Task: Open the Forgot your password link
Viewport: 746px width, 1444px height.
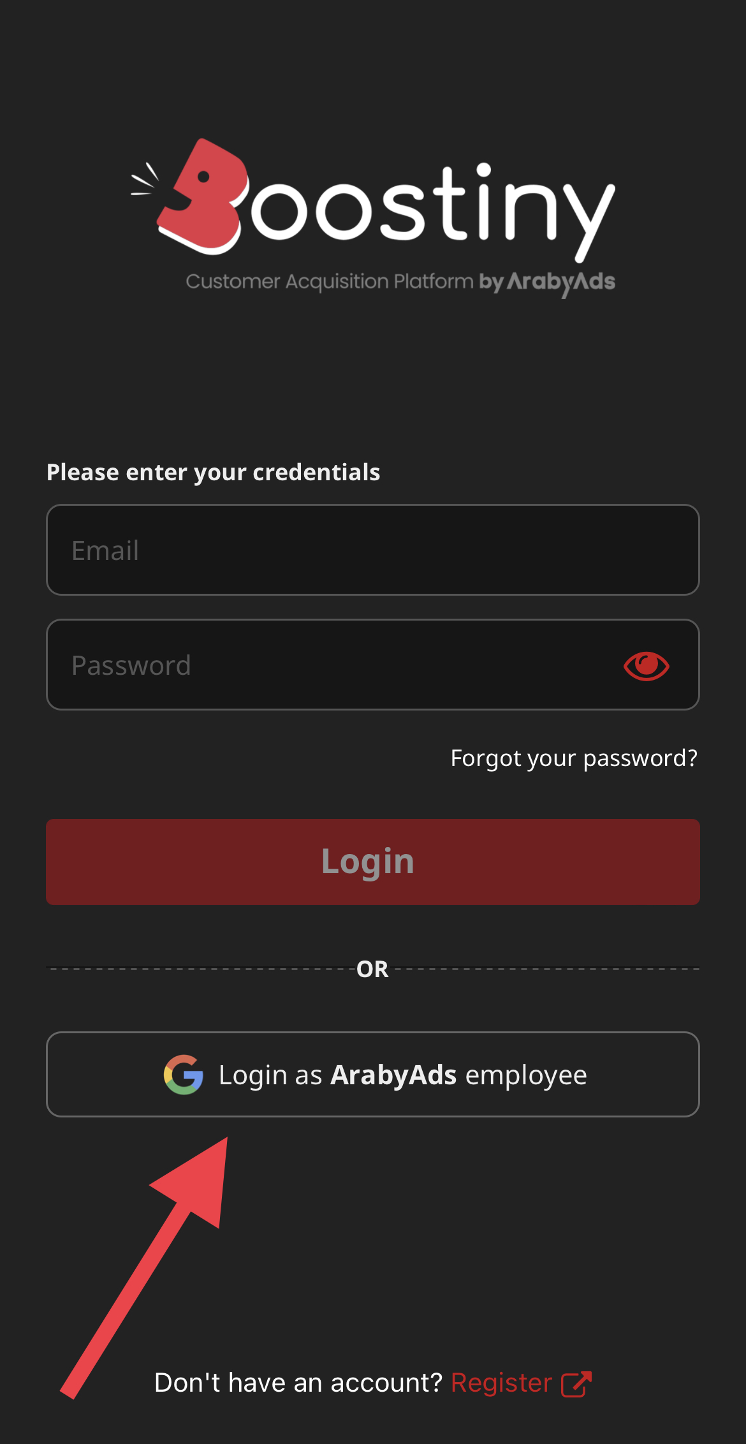Action: 574,758
